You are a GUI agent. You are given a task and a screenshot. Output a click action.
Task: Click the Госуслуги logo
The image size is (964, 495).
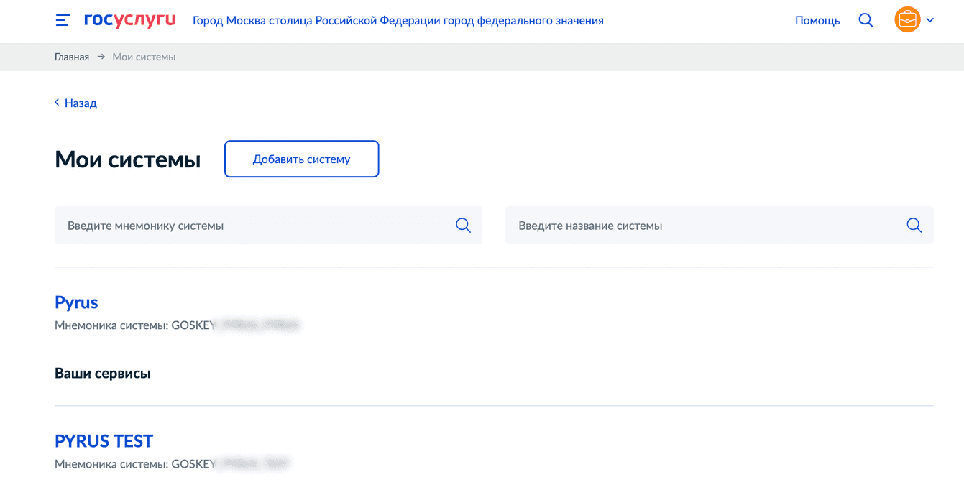point(129,20)
